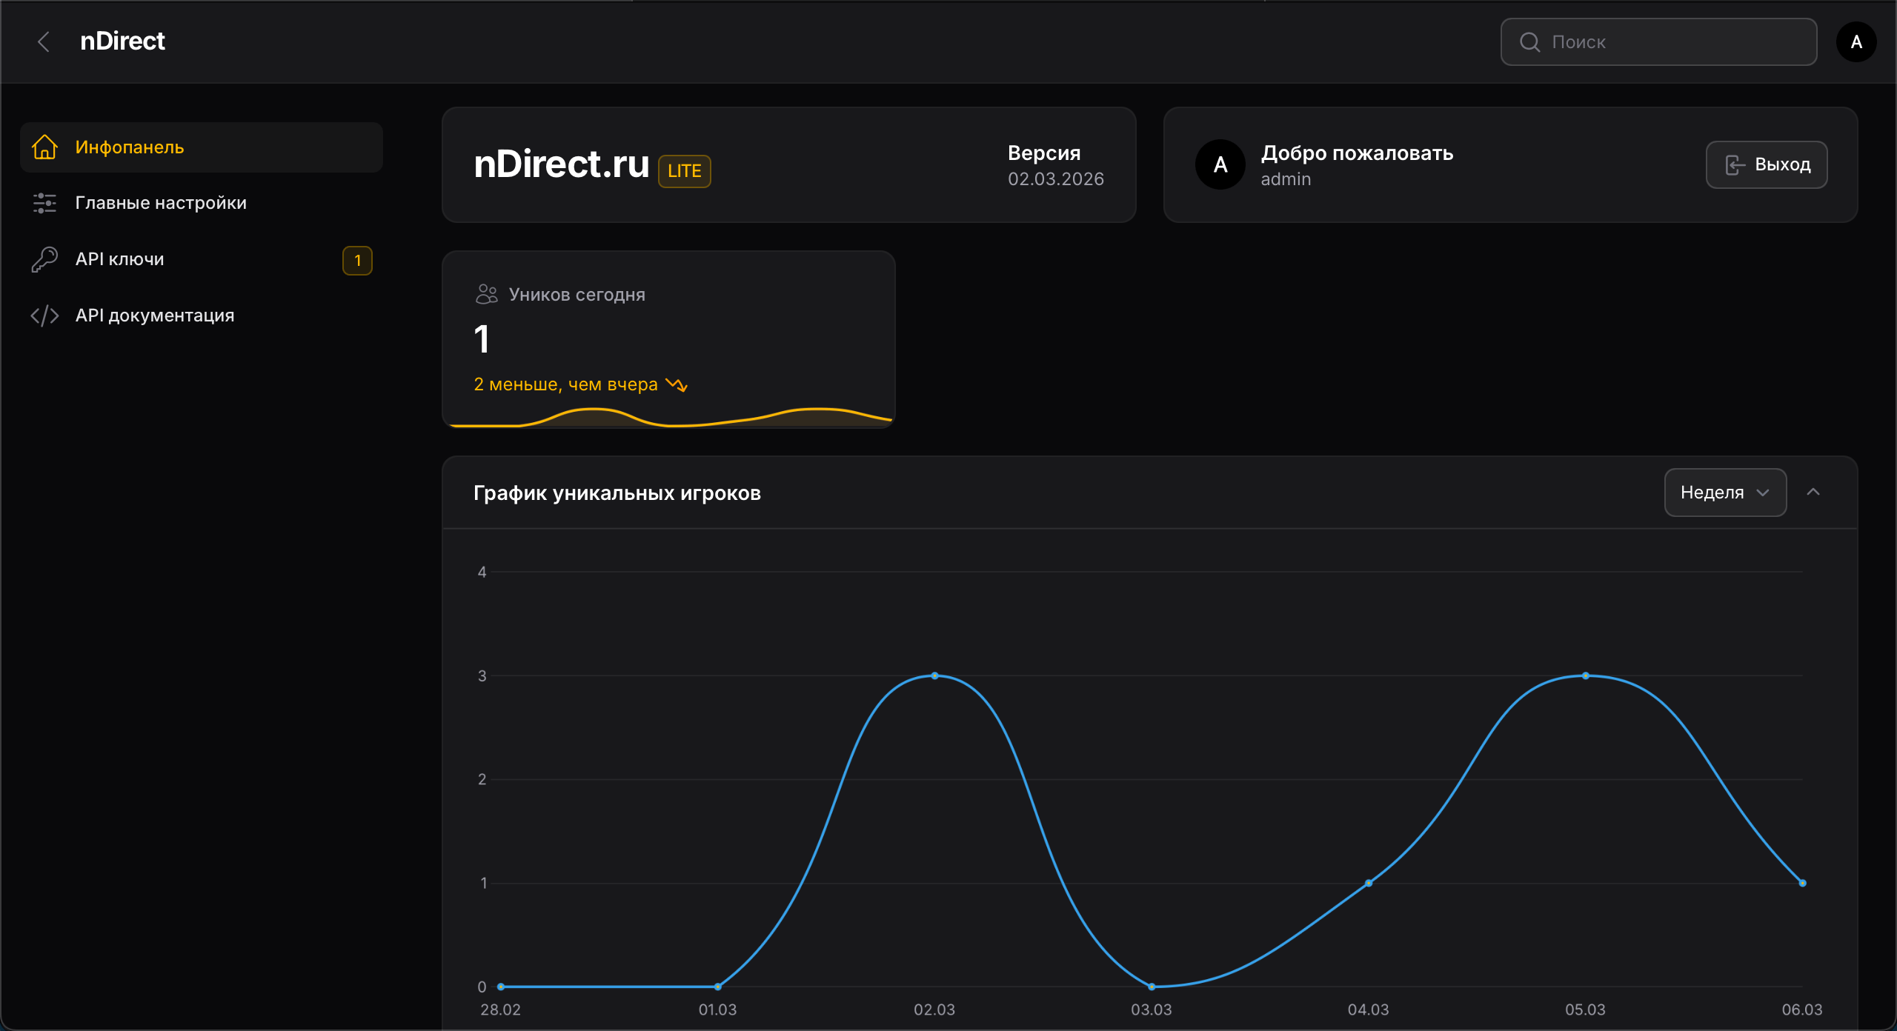1897x1031 pixels.
Task: Click the admin avatar in welcome card
Action: point(1220,164)
